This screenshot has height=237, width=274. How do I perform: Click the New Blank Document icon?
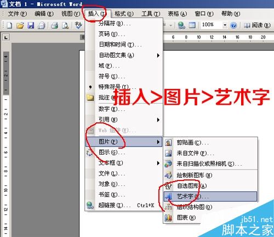(x=9, y=25)
